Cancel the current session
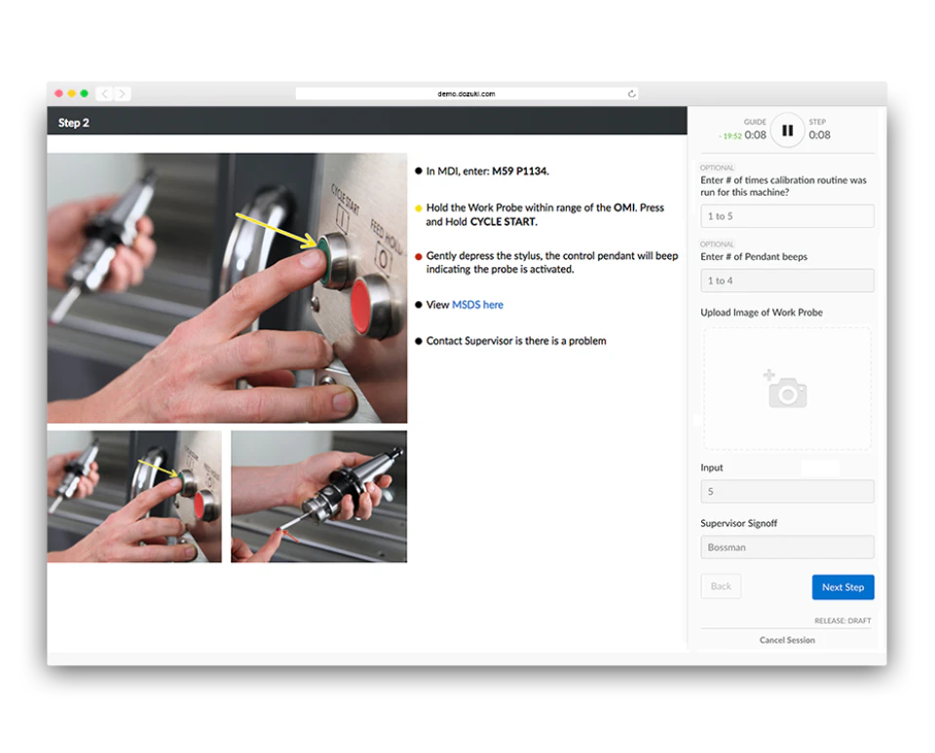 tap(787, 639)
